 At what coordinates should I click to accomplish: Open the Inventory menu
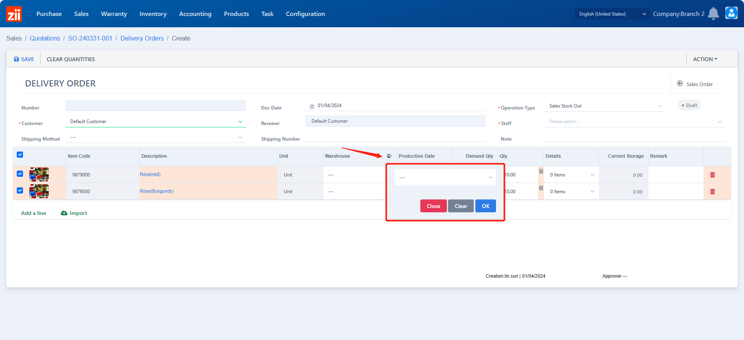pyautogui.click(x=153, y=14)
